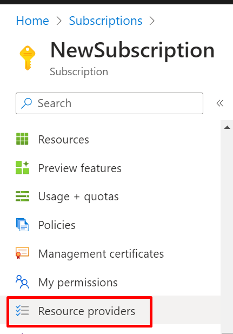Image resolution: width=233 pixels, height=334 pixels.
Task: Click the Policies document icon
Action: pos(22,225)
